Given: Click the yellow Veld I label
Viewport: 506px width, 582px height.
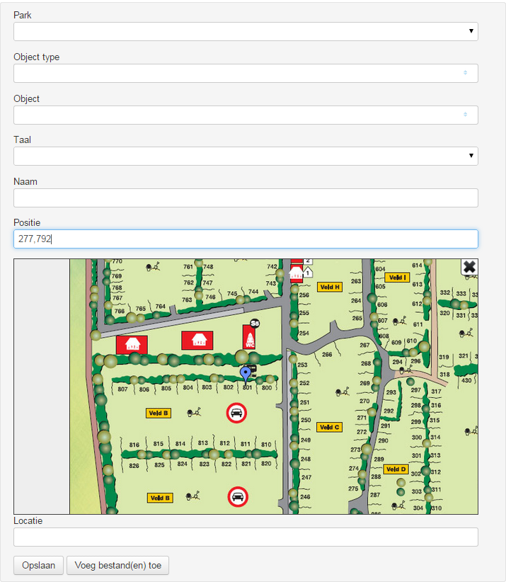Looking at the screenshot, I should 397,278.
